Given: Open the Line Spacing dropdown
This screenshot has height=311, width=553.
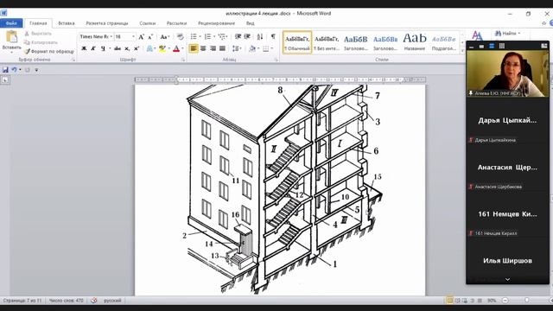Looking at the screenshot, I should [237, 48].
